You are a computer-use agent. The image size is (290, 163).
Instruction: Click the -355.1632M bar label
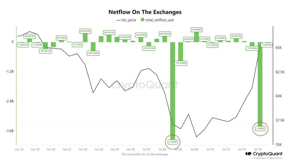(x=93, y=53)
